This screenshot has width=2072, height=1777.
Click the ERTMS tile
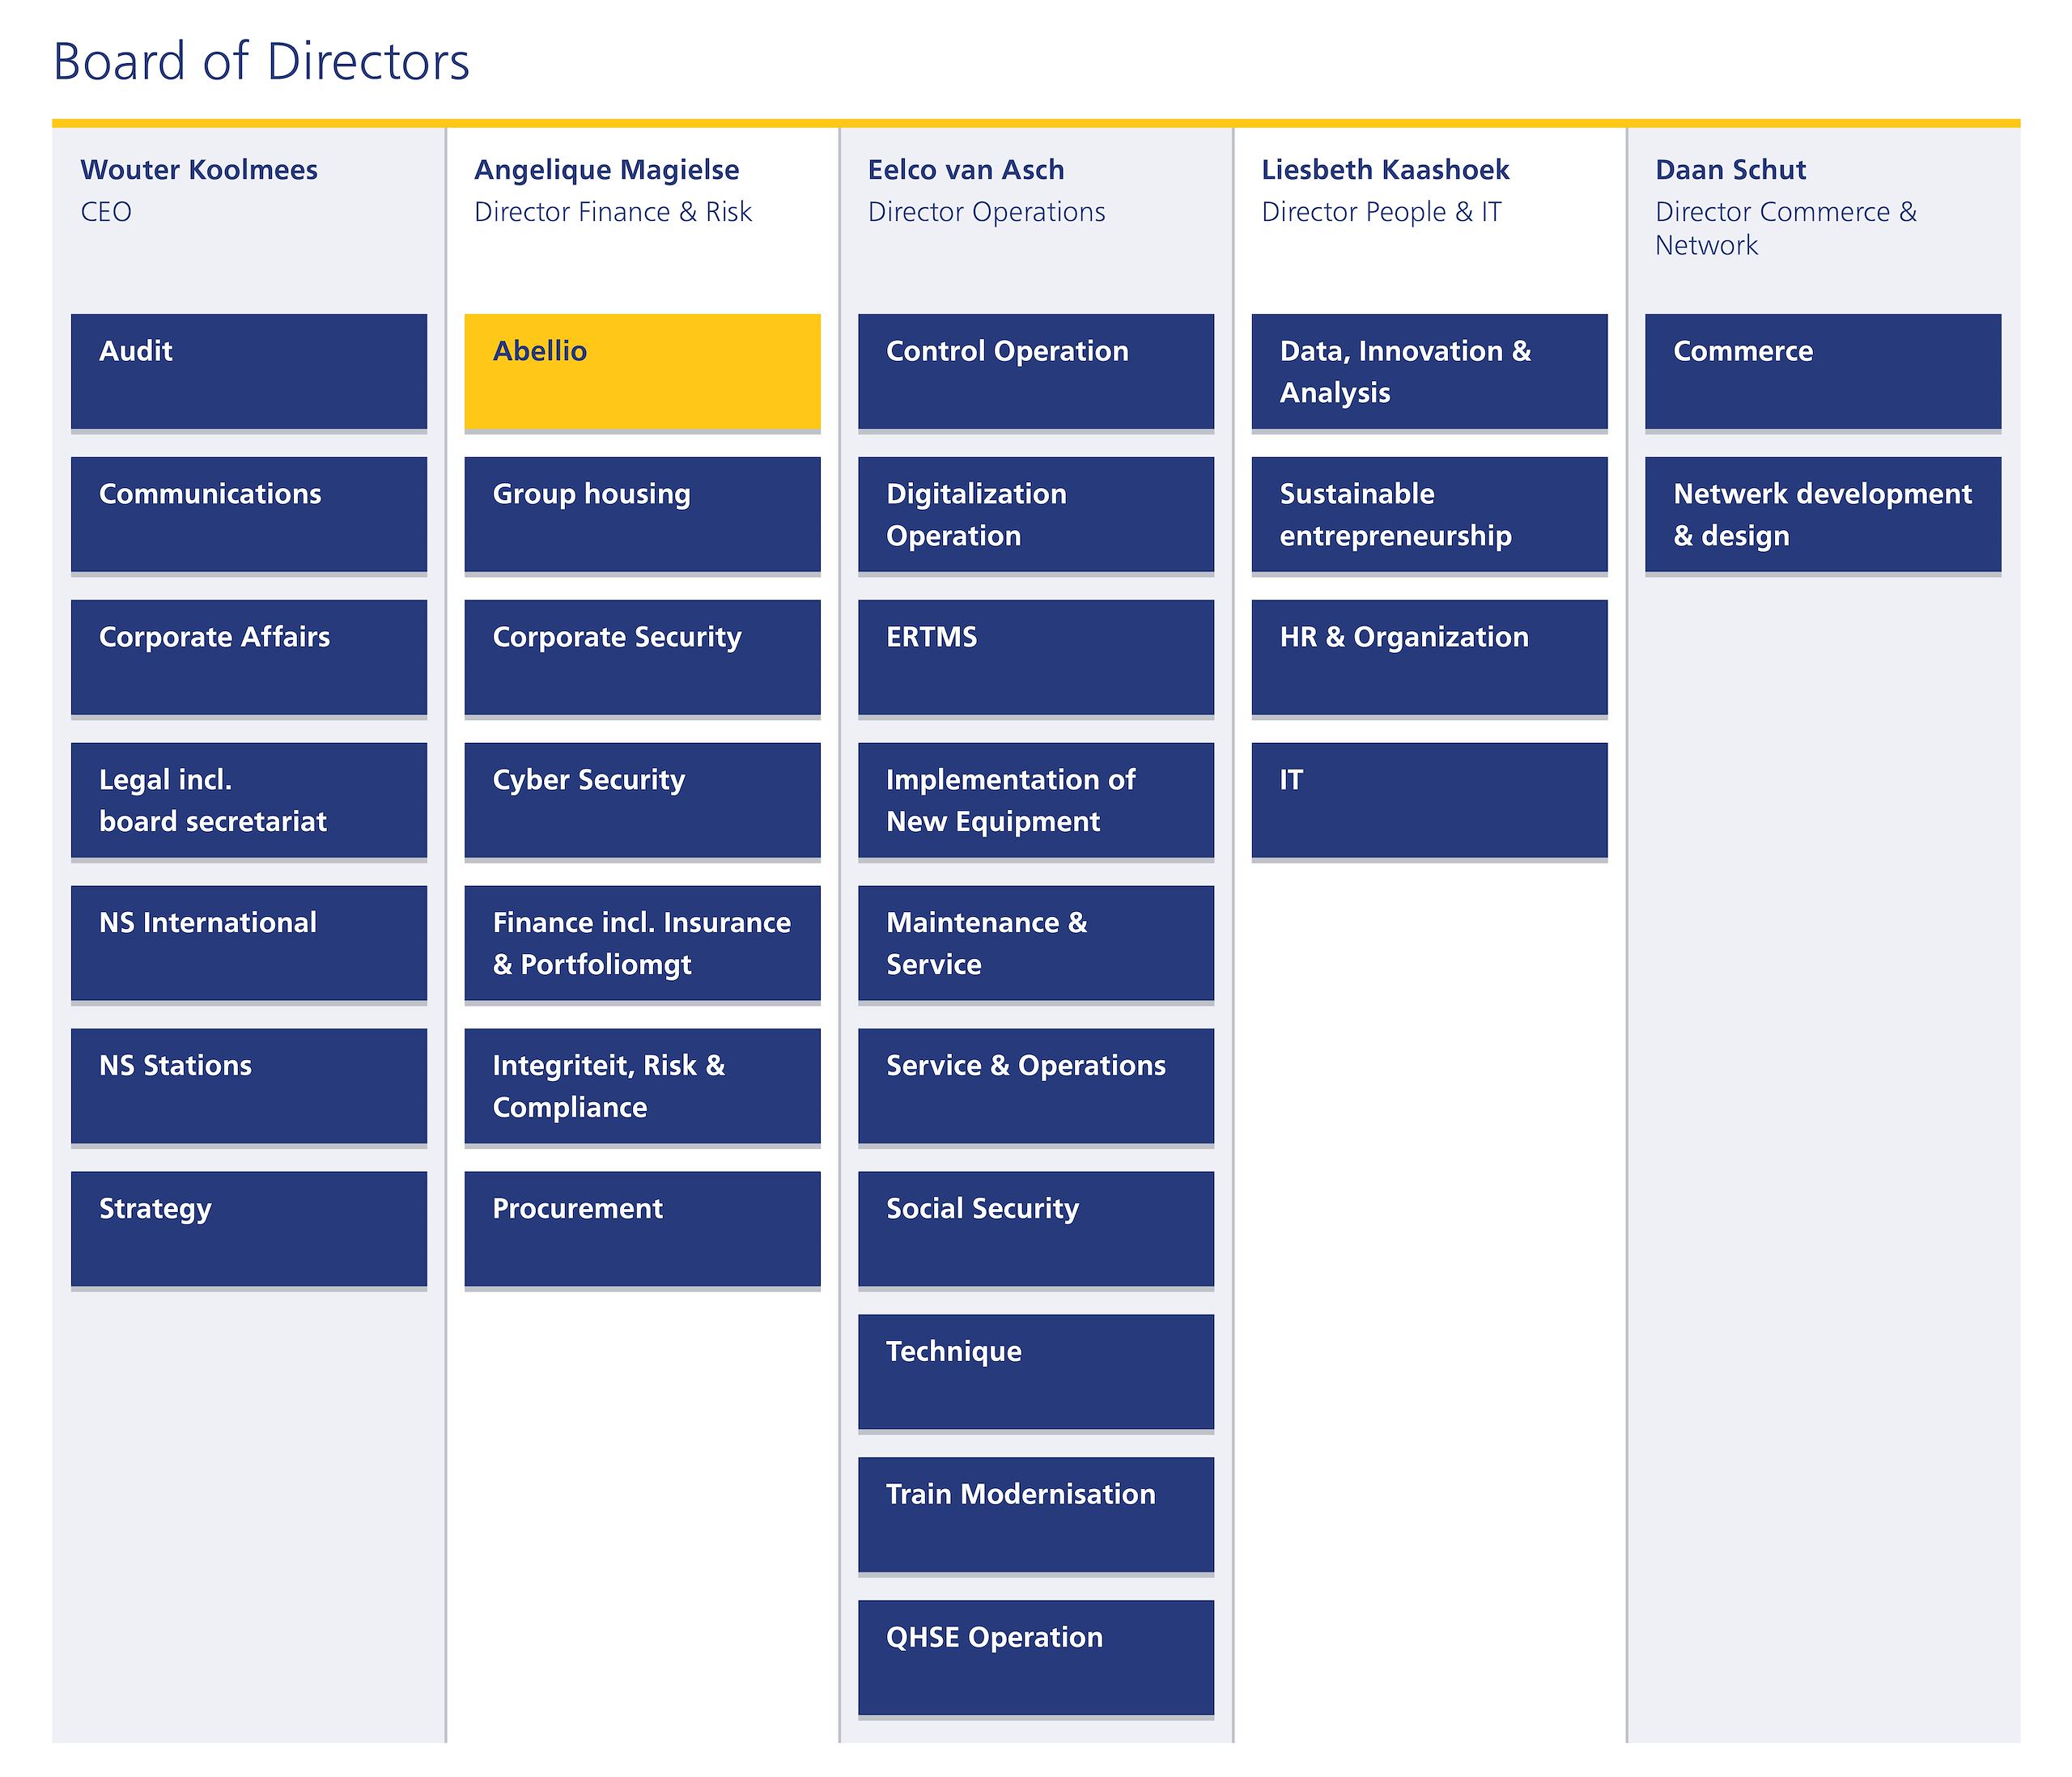coord(1035,657)
